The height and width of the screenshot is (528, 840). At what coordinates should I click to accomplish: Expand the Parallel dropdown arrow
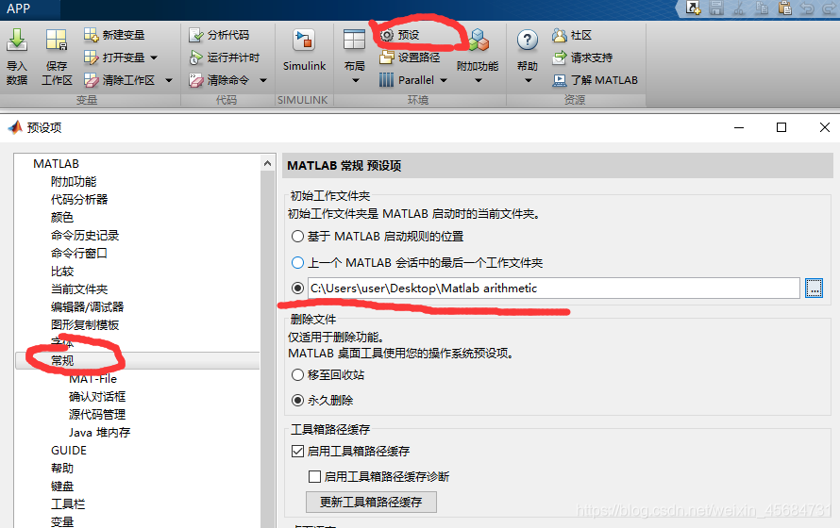tap(444, 81)
